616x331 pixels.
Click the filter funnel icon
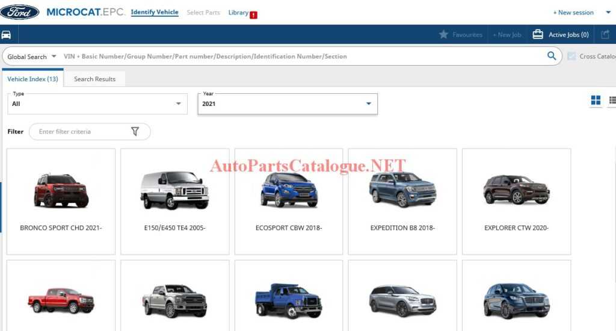click(135, 131)
